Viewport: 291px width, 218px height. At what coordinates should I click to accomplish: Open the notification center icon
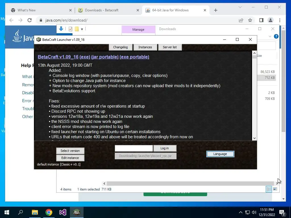coord(282,212)
